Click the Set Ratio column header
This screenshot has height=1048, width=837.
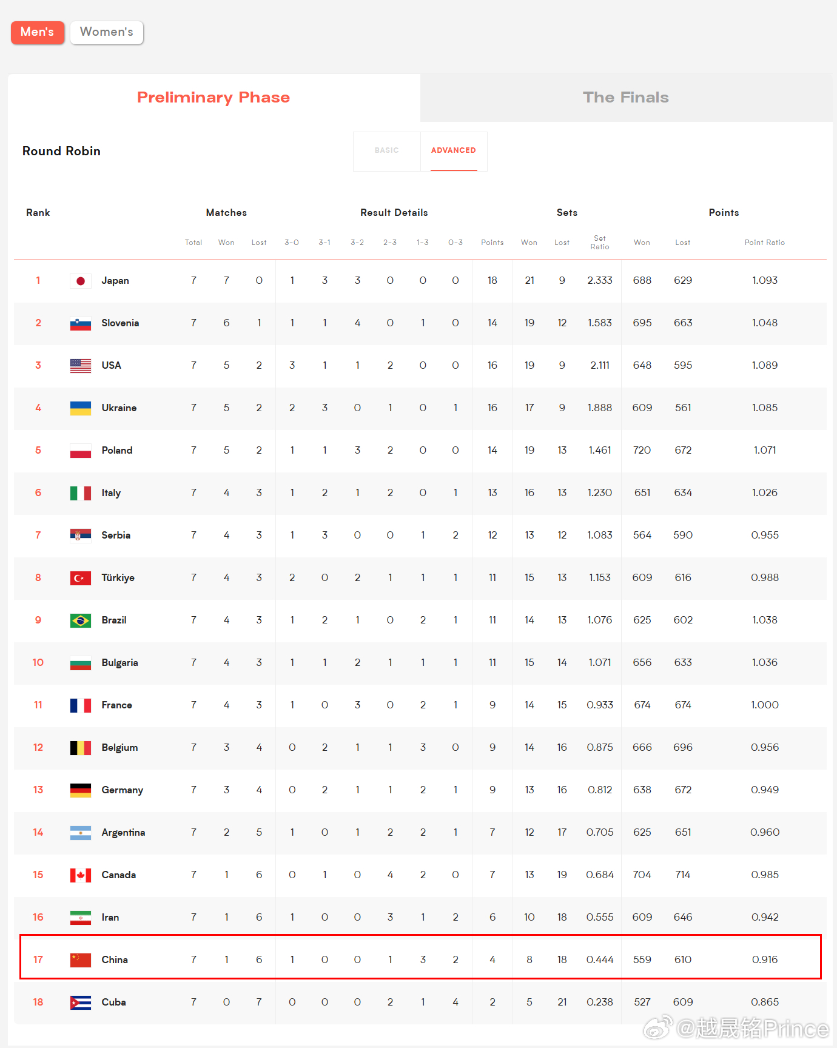click(600, 243)
